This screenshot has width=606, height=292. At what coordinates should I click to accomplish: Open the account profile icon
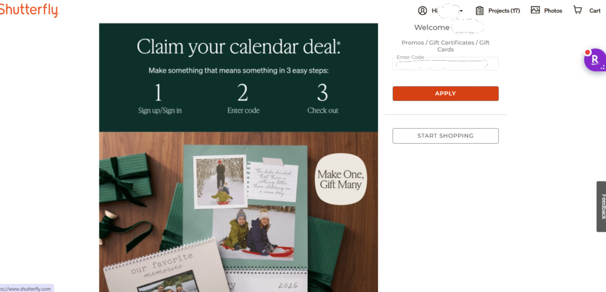423,11
